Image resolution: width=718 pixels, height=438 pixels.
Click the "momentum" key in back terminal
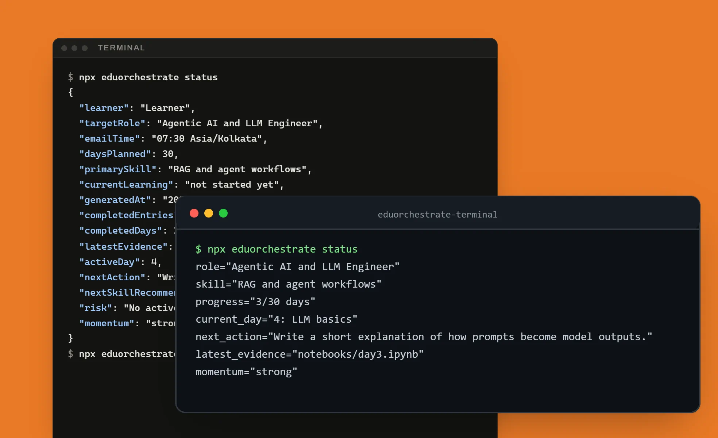[x=107, y=323]
